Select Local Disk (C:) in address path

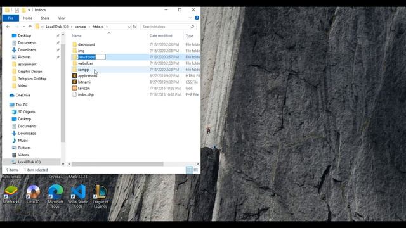click(x=57, y=27)
